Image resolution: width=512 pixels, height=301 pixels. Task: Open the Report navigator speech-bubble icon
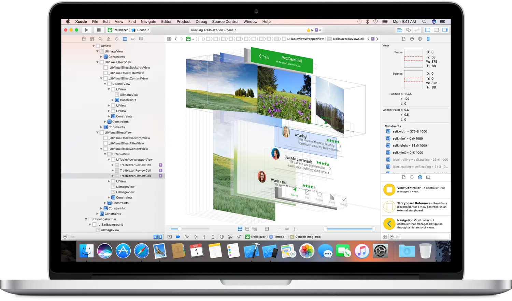141,39
